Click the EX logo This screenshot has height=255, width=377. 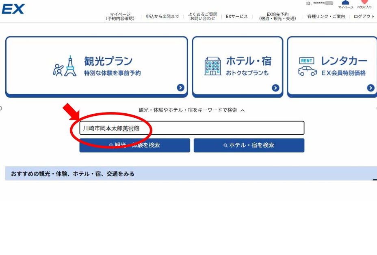pos(13,9)
